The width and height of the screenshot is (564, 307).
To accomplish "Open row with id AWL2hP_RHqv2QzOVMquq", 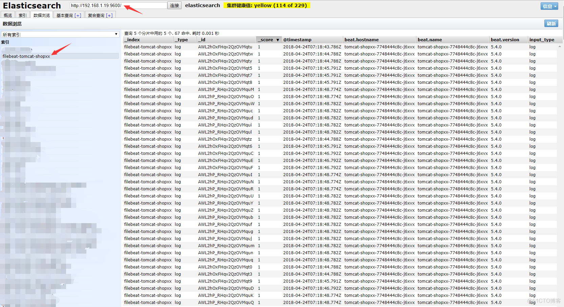I will pyautogui.click(x=340, y=260).
